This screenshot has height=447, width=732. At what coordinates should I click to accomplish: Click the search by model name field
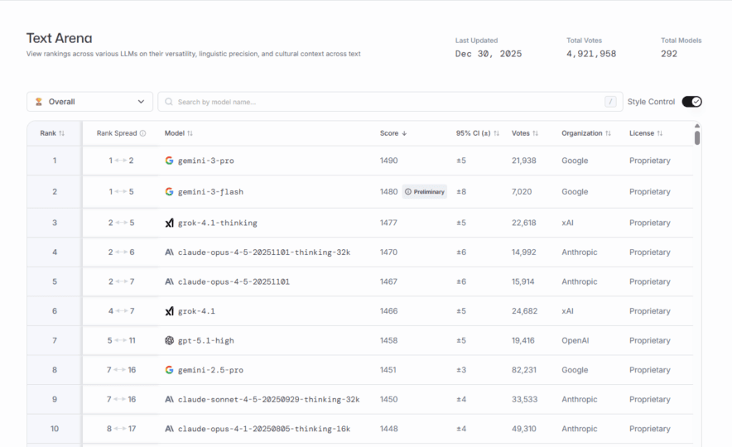(x=381, y=102)
